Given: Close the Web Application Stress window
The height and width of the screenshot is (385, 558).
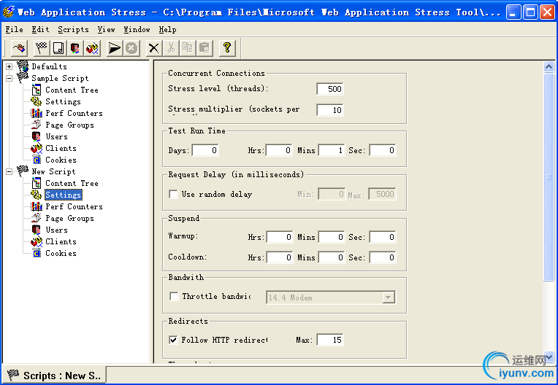Looking at the screenshot, I should pyautogui.click(x=547, y=12).
